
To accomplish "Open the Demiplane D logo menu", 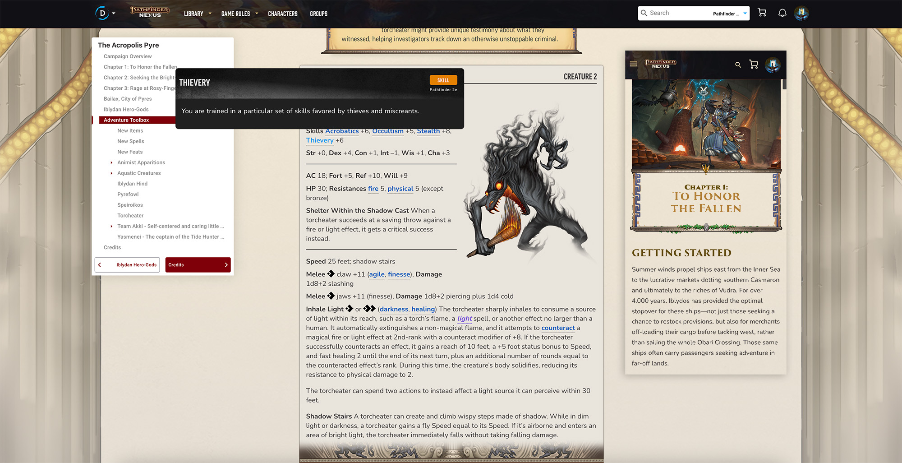I will pos(102,13).
